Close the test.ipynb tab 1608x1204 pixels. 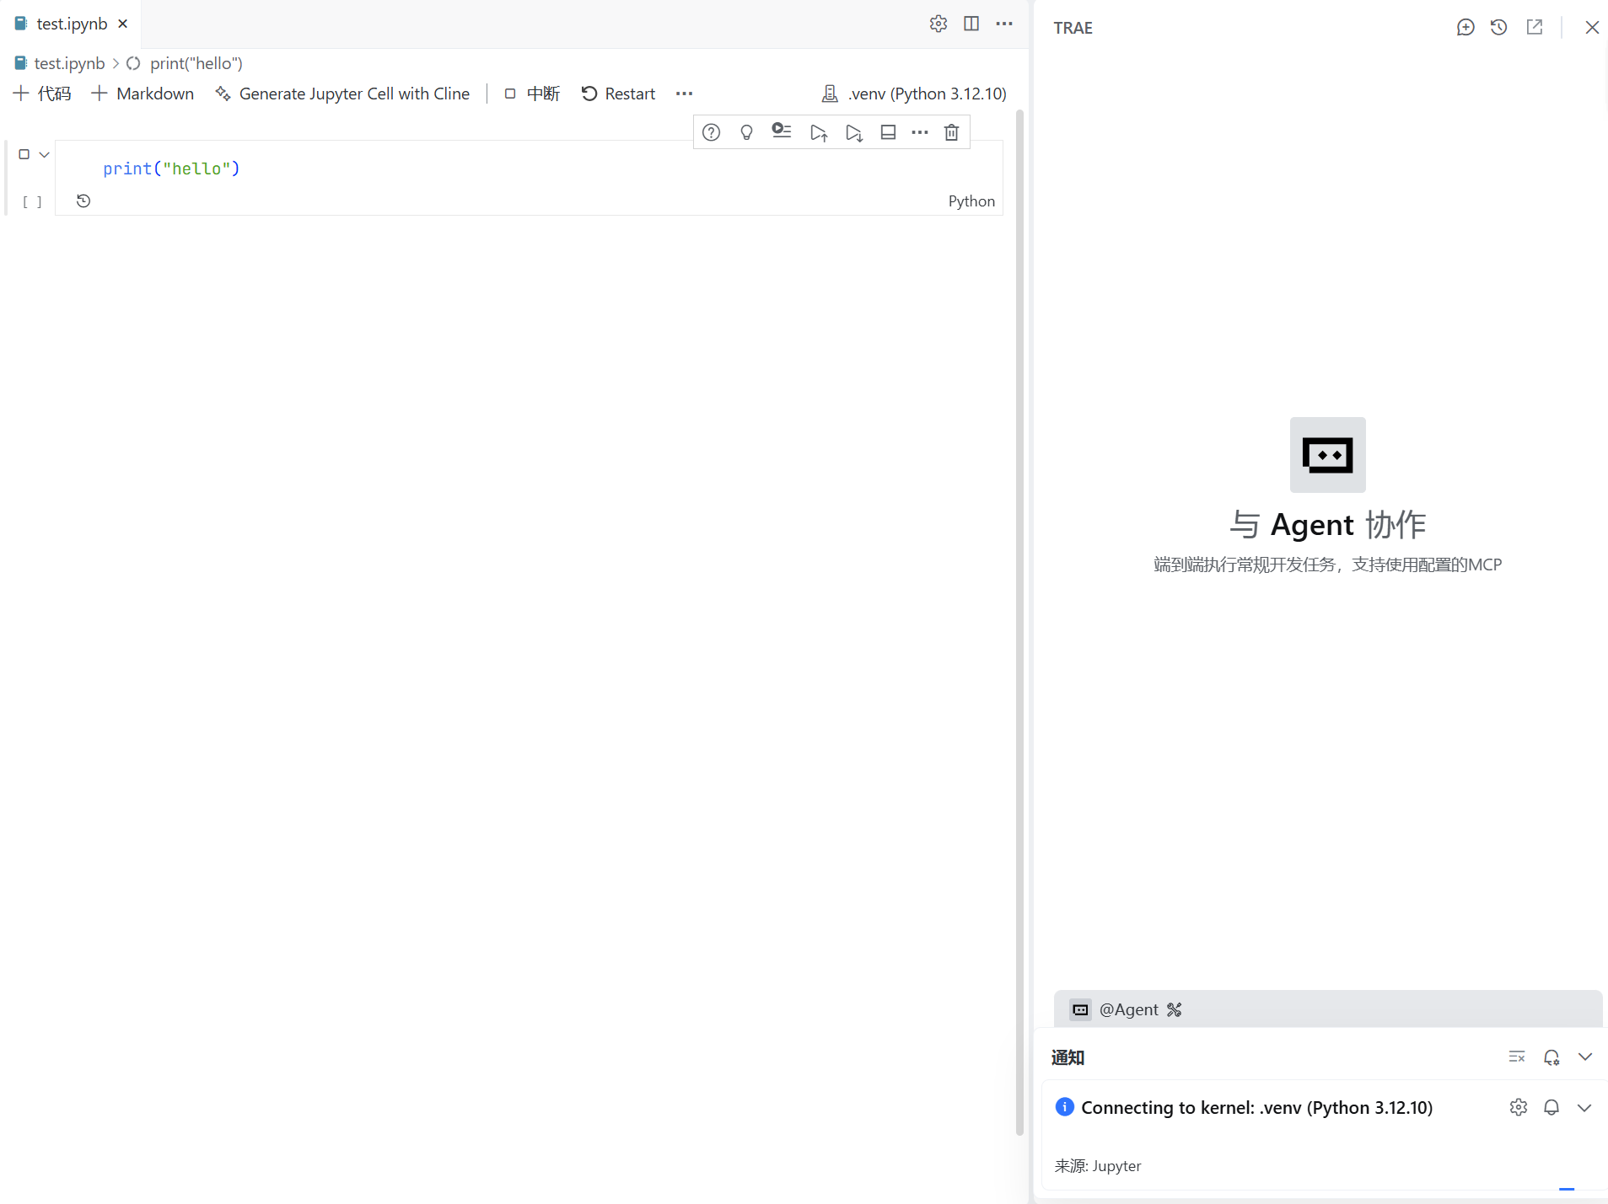point(123,24)
